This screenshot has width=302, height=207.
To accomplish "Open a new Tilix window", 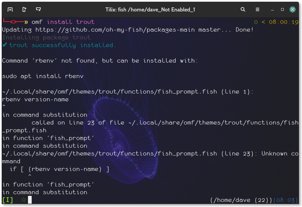I will pyautogui.click(x=10, y=9).
